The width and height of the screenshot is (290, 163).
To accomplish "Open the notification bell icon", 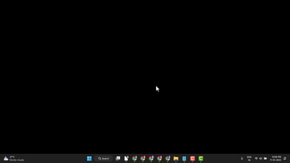I will click(x=285, y=158).
